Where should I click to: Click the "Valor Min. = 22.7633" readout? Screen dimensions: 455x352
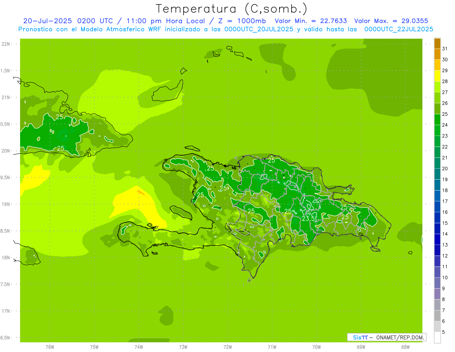pos(311,21)
